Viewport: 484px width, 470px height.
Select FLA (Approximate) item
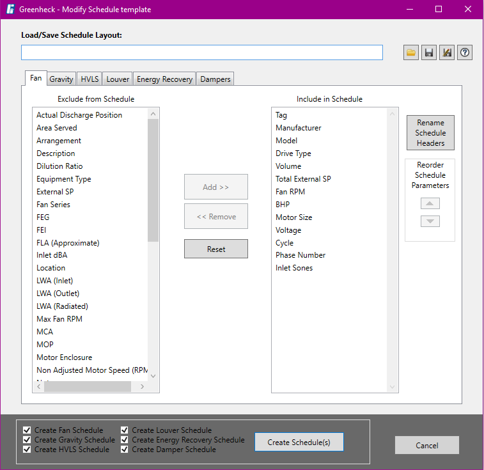[68, 243]
